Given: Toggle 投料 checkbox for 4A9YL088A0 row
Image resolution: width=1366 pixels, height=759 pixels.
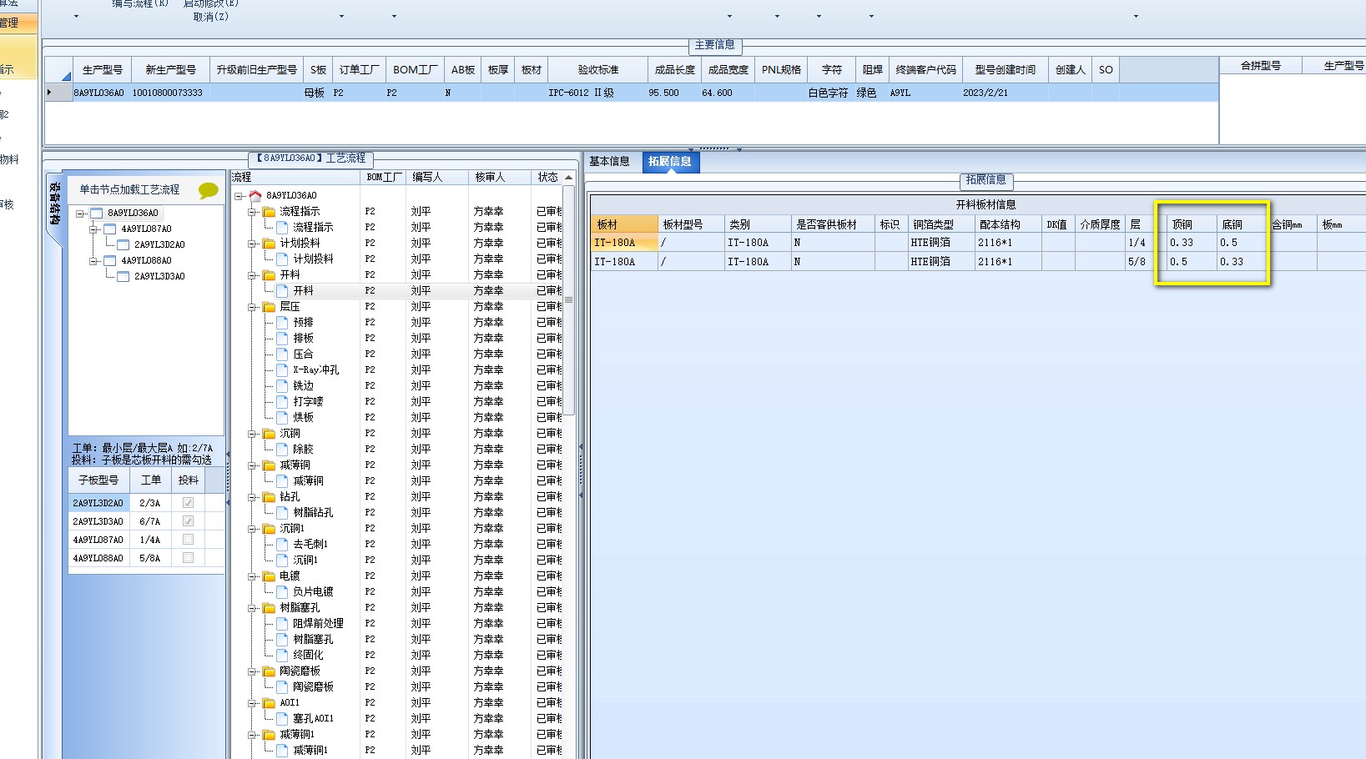Looking at the screenshot, I should (x=188, y=558).
